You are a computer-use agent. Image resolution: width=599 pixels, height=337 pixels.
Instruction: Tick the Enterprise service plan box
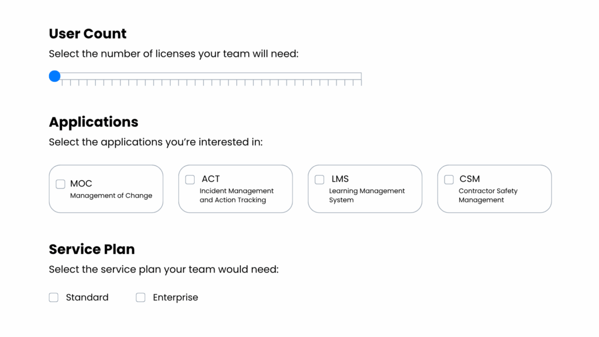point(140,297)
